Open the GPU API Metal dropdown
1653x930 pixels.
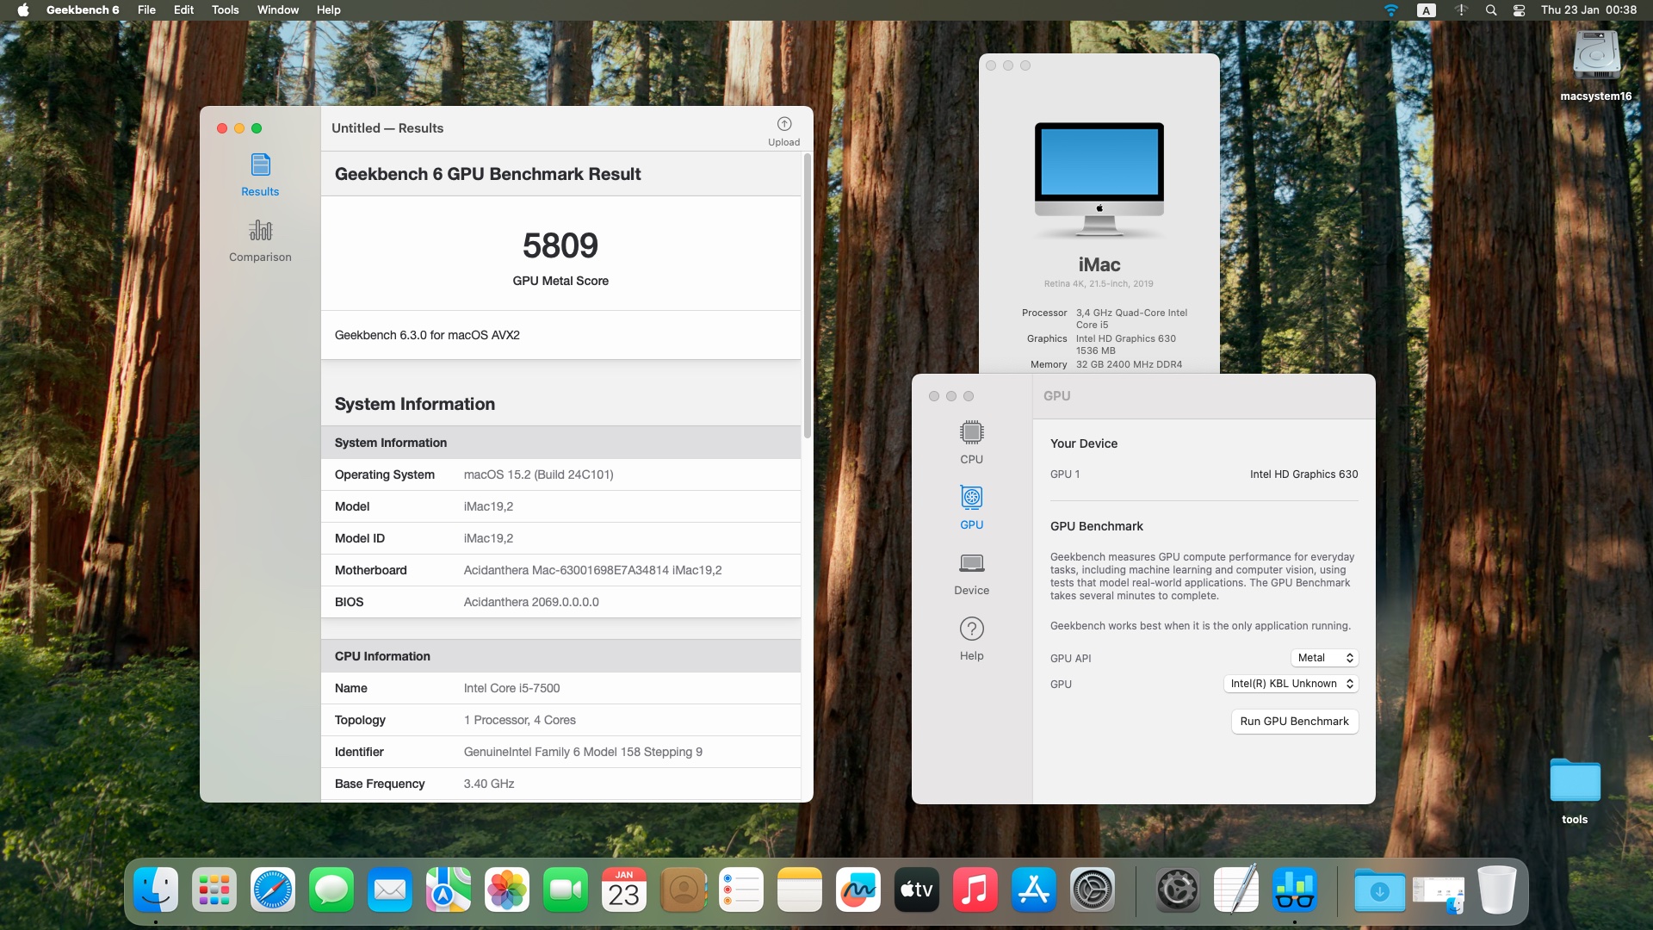pyautogui.click(x=1324, y=658)
